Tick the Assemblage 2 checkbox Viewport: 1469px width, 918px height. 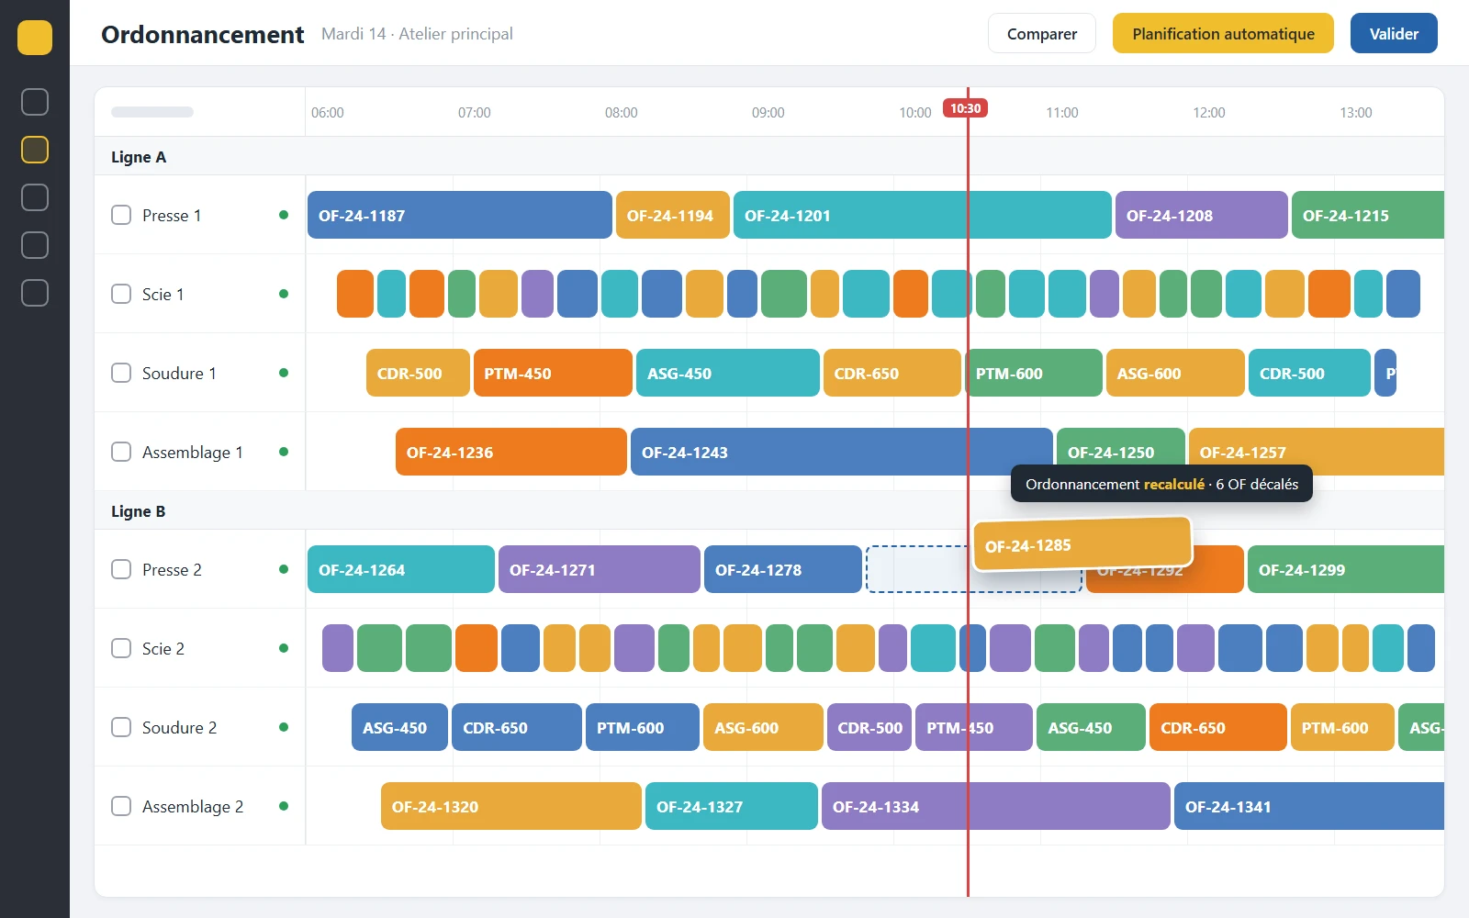[121, 806]
